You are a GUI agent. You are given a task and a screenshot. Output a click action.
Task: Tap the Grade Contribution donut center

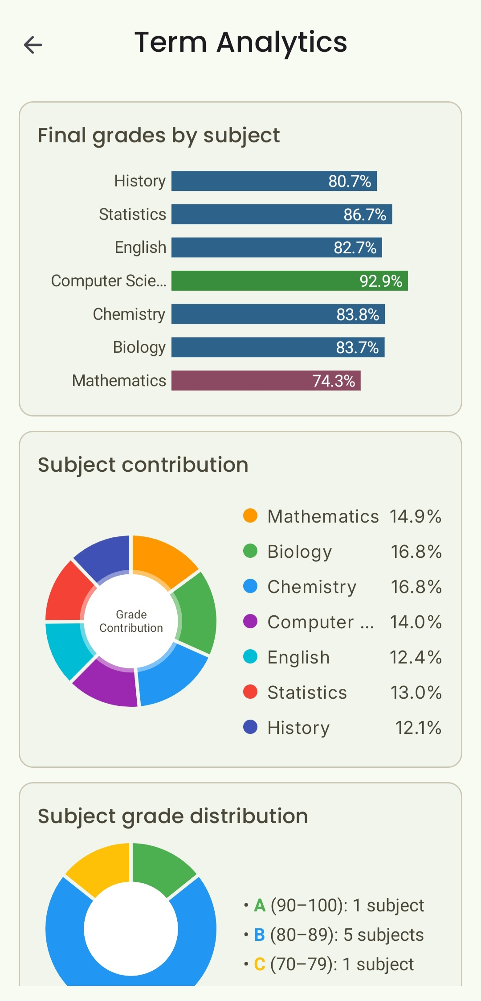(x=131, y=621)
